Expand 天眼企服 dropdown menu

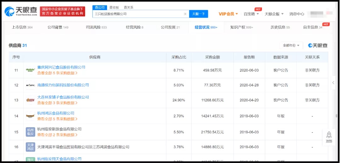click(x=274, y=14)
